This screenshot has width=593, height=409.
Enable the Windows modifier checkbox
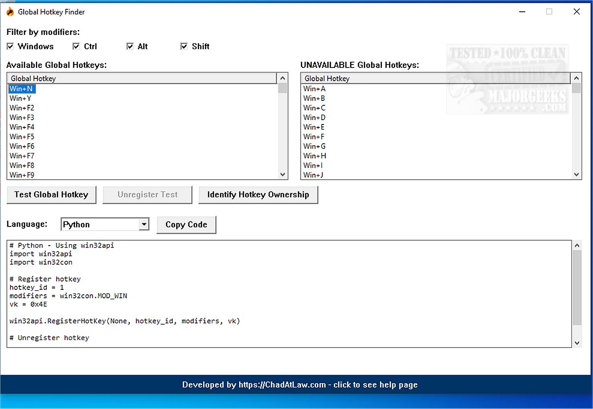click(x=10, y=46)
